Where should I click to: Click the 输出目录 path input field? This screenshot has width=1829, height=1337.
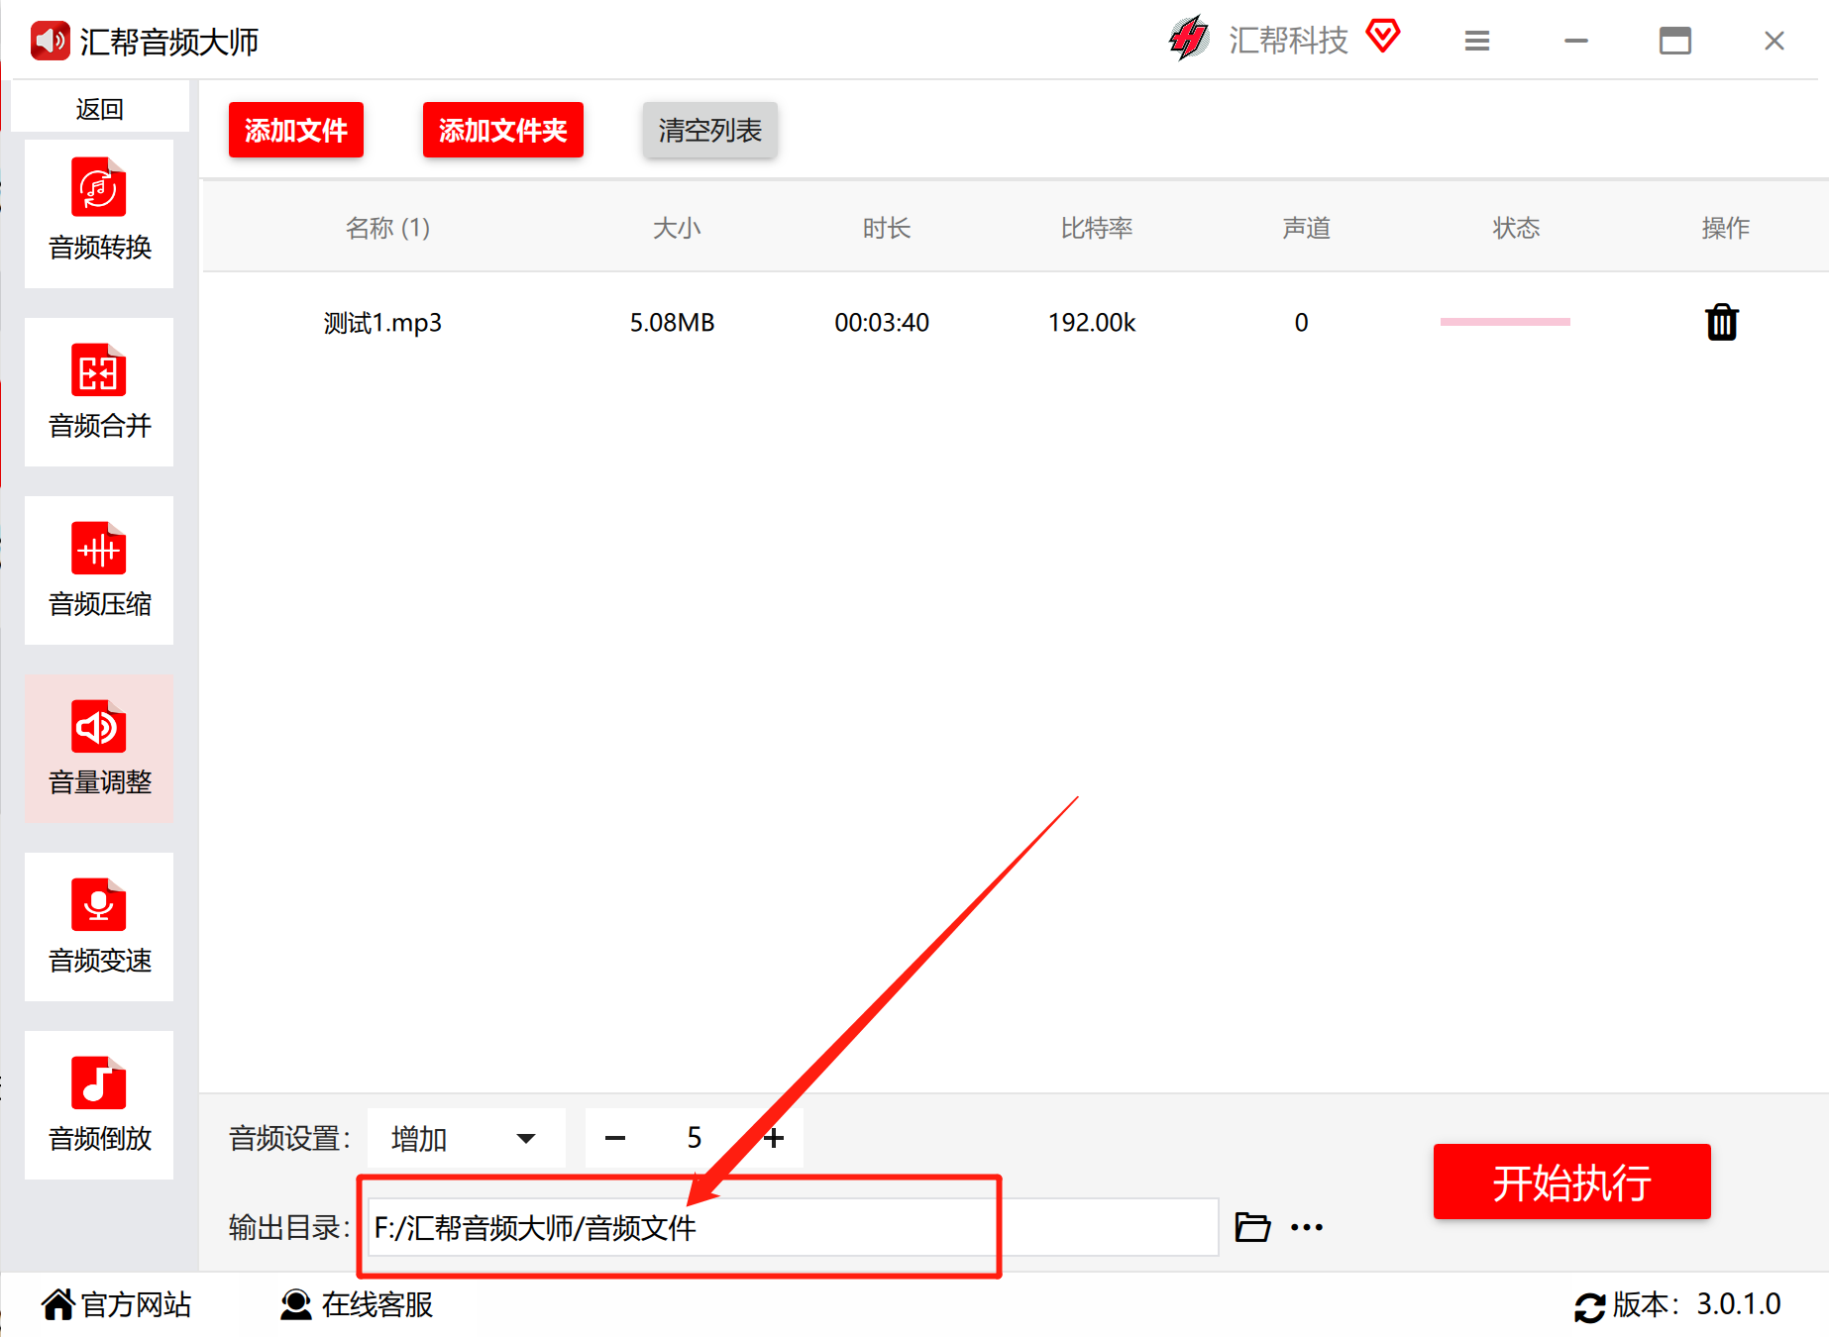point(794,1227)
